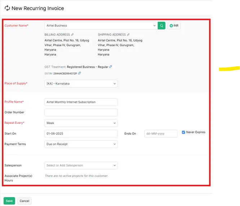Viewport: 240px width, 206px height.
Task: Uncheck the Never Expires checkbox
Action: pos(183,132)
